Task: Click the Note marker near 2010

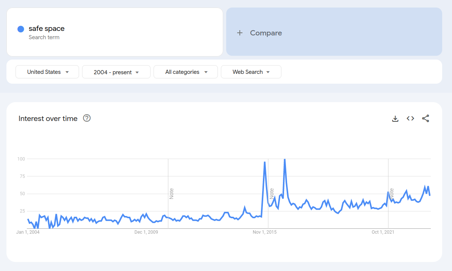Action: 171,194
